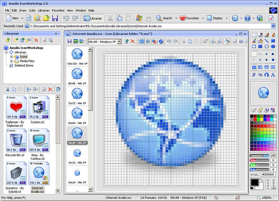Open the Draw menu

pos(23,10)
